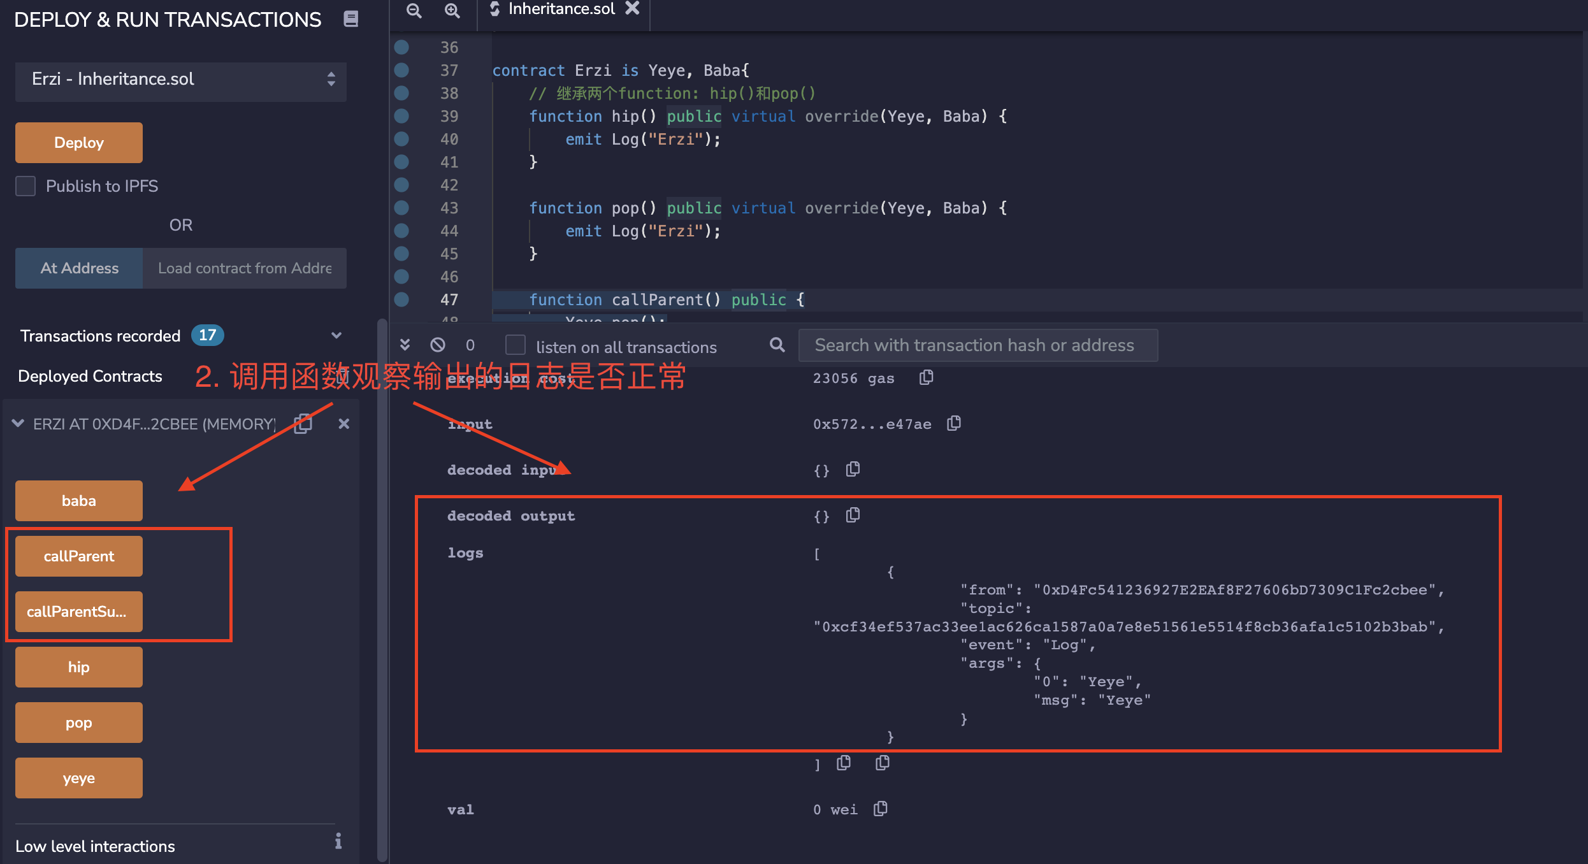Click the clear terminal icon
Image resolution: width=1588 pixels, height=864 pixels.
coord(437,345)
